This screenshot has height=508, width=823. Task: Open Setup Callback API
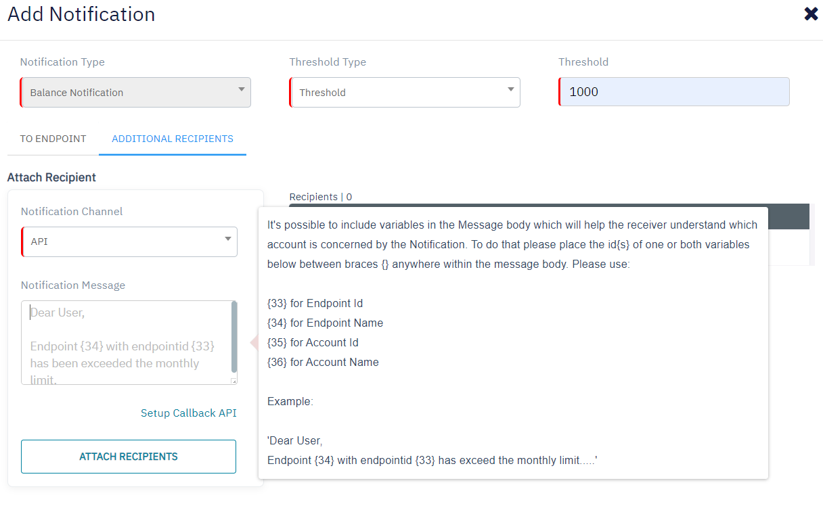[188, 413]
